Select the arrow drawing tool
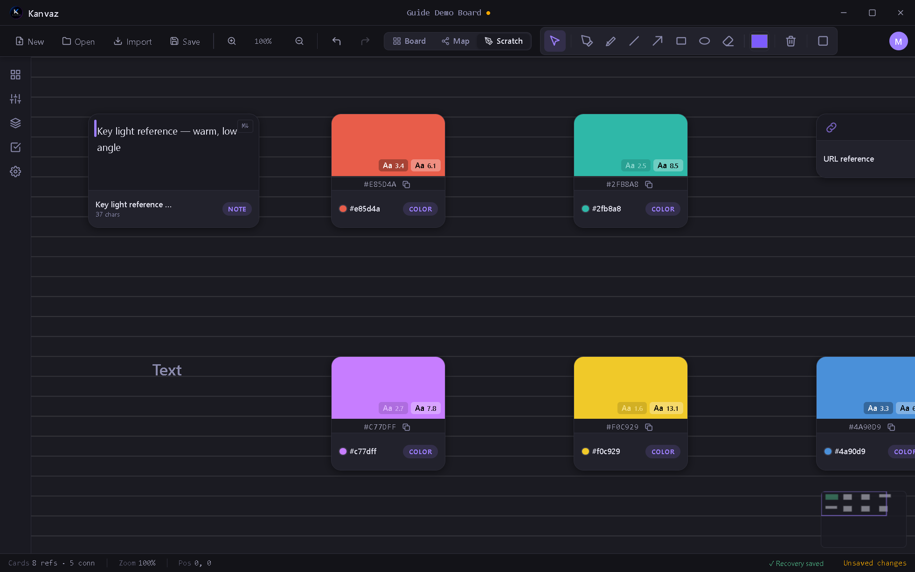 tap(658, 41)
